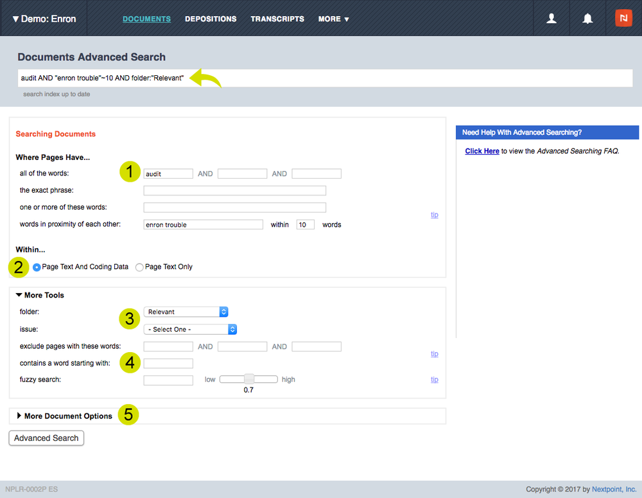Viewport: 642px width, 498px height.
Task: Open the folder dropdown showing Relevant
Action: (186, 312)
